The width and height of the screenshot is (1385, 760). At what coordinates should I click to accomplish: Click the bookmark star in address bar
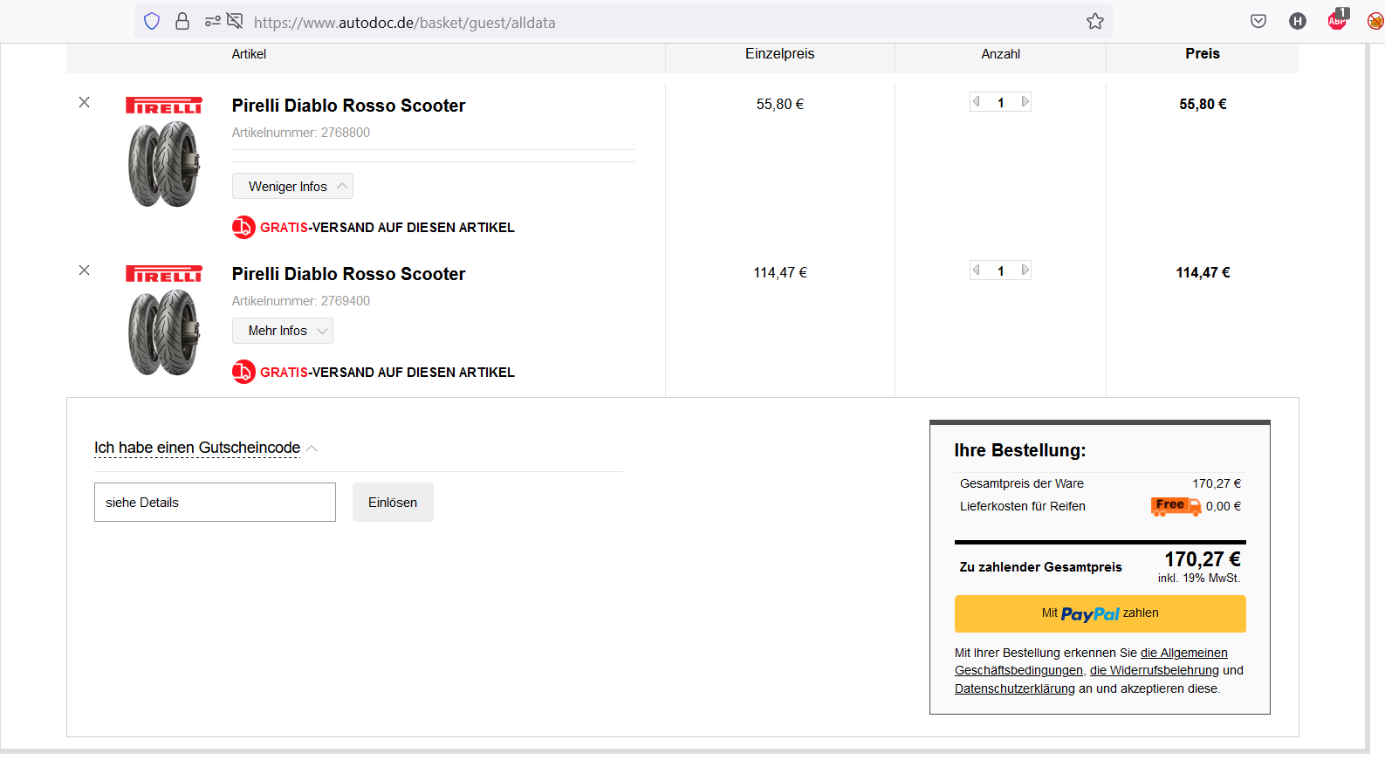point(1094,22)
